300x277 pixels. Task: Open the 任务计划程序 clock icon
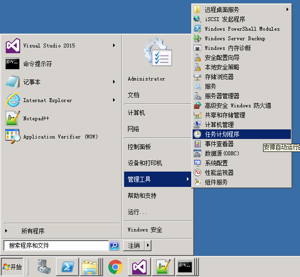coord(197,134)
